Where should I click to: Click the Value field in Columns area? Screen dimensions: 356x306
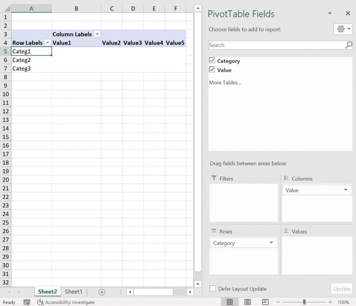tap(317, 190)
